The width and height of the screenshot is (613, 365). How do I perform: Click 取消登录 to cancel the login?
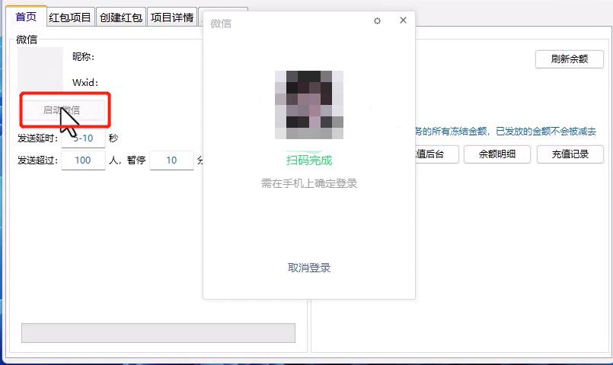tap(309, 268)
